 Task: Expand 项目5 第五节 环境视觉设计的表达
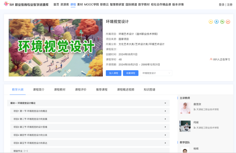(x=165, y=143)
